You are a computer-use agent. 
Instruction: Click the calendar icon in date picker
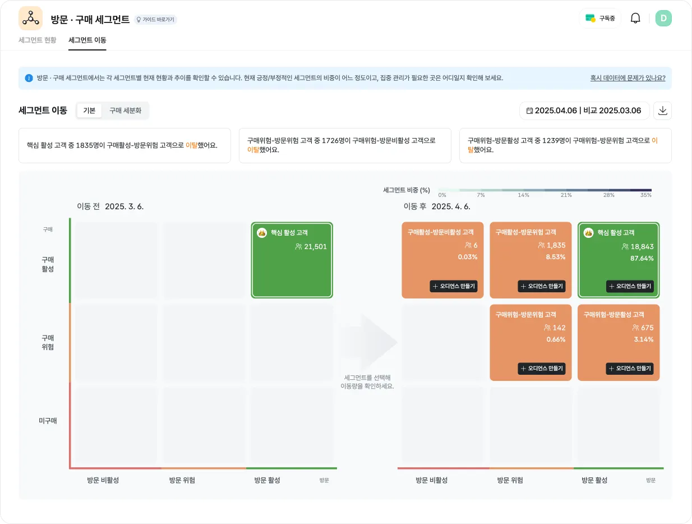pyautogui.click(x=529, y=111)
